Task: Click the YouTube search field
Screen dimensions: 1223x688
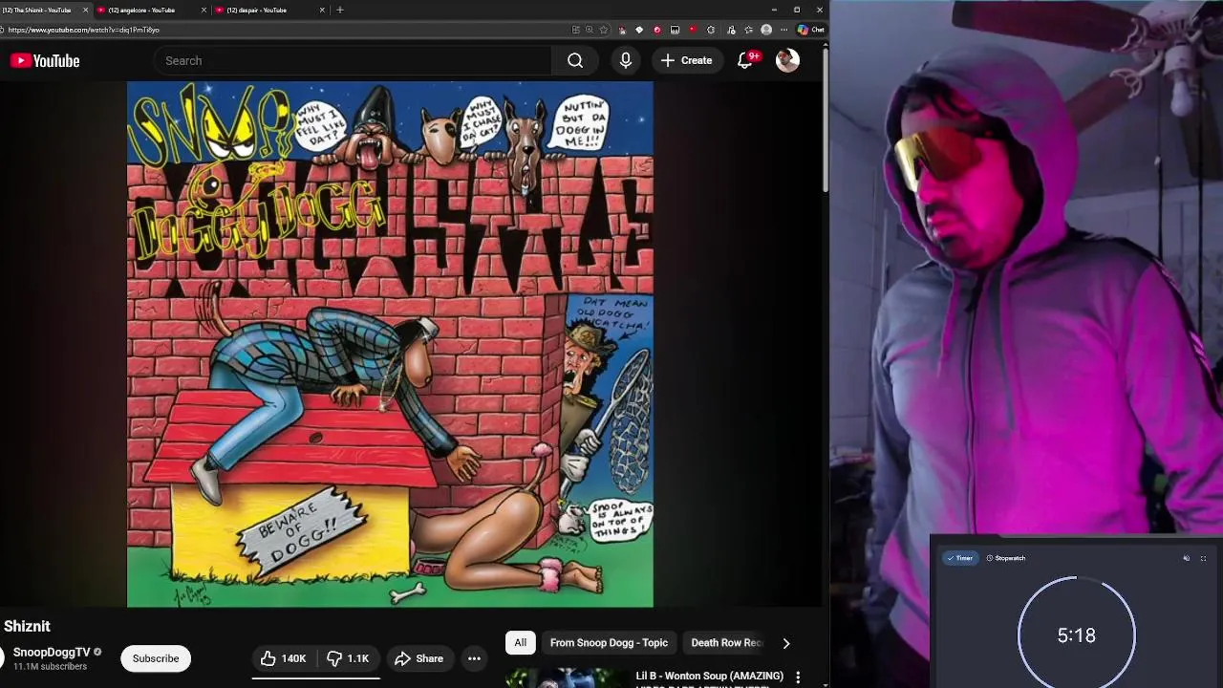Action: 353,60
